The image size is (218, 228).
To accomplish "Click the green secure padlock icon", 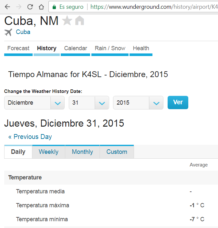I will pyautogui.click(x=54, y=7).
